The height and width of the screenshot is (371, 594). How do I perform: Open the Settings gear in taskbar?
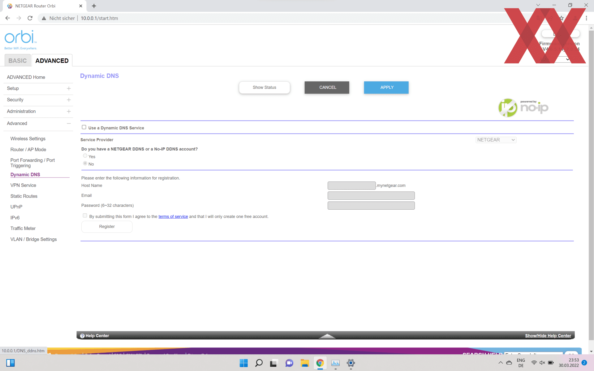pos(351,363)
